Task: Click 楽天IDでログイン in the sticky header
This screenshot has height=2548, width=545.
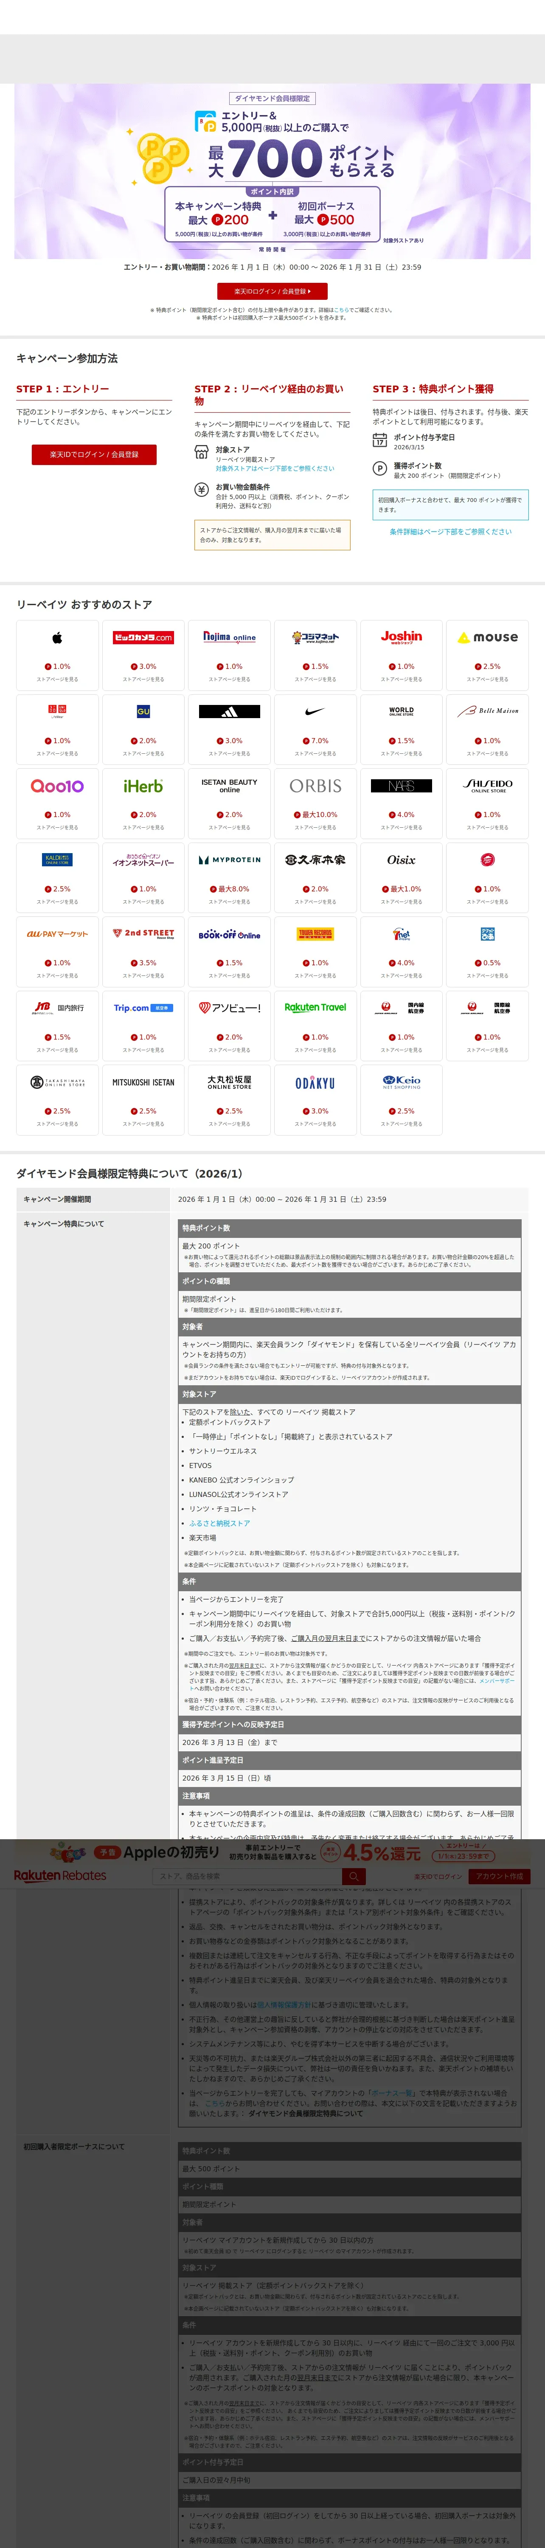Action: [x=438, y=1876]
